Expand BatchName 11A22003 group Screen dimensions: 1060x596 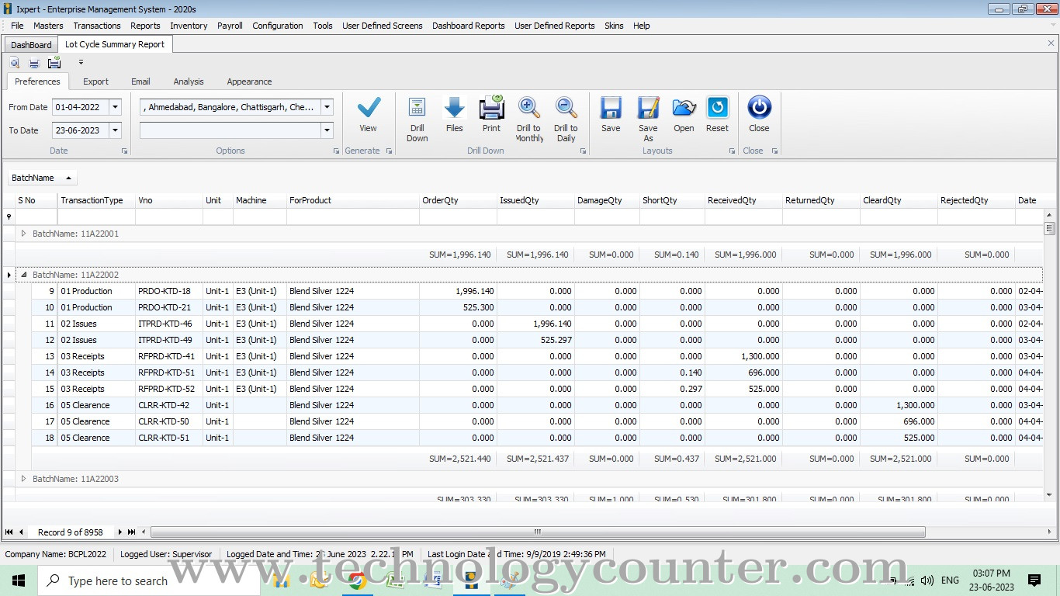[x=23, y=479]
